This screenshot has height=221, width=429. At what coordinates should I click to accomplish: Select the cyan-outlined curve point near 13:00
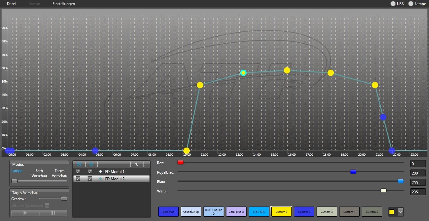[243, 73]
